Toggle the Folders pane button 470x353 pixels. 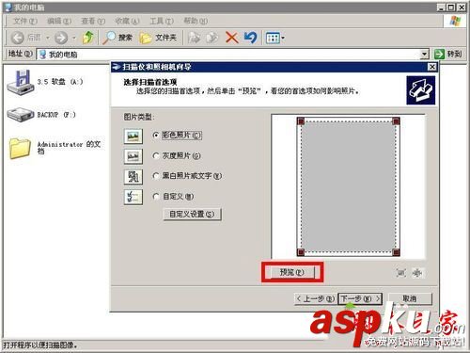click(158, 38)
